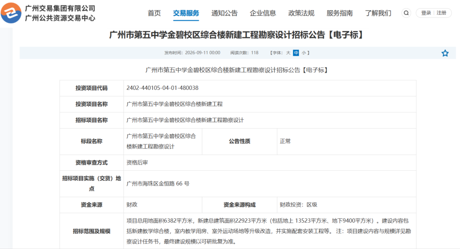Click the address 广州市海珠区金恒路 66 号

158,183
